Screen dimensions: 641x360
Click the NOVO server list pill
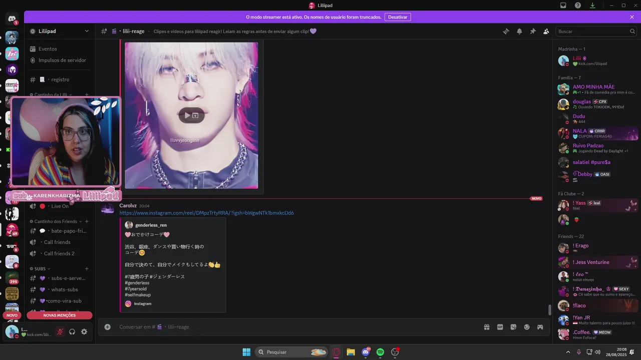coord(12,315)
